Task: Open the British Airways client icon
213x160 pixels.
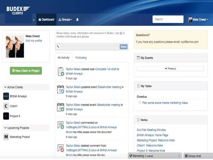Action: click(6, 96)
